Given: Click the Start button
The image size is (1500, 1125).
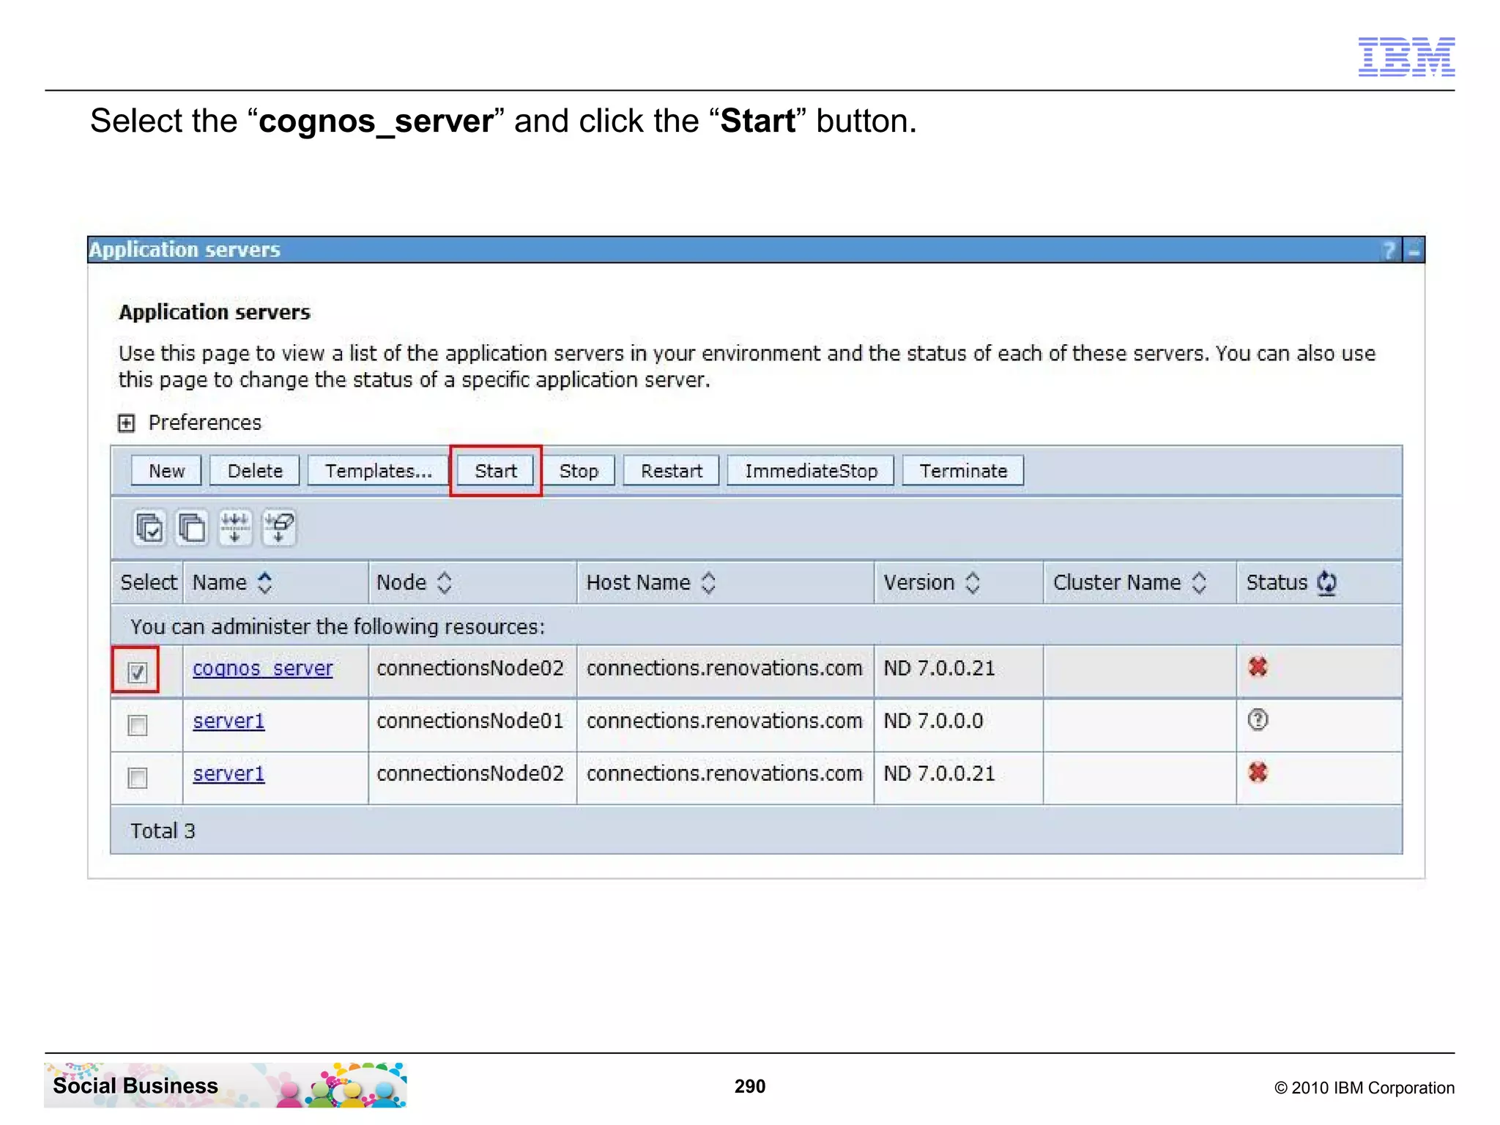Looking at the screenshot, I should (x=495, y=471).
